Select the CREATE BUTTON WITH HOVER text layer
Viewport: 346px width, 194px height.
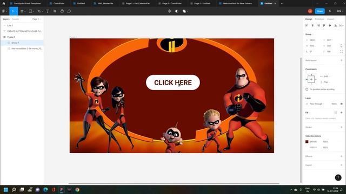coord(22,31)
